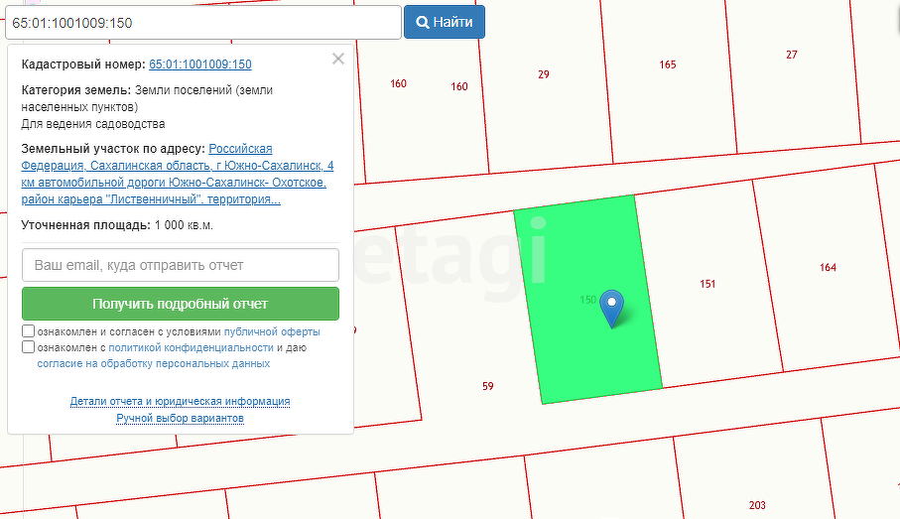Click Ручной выбор вариантов link
This screenshot has height=519, width=900.
[x=180, y=418]
